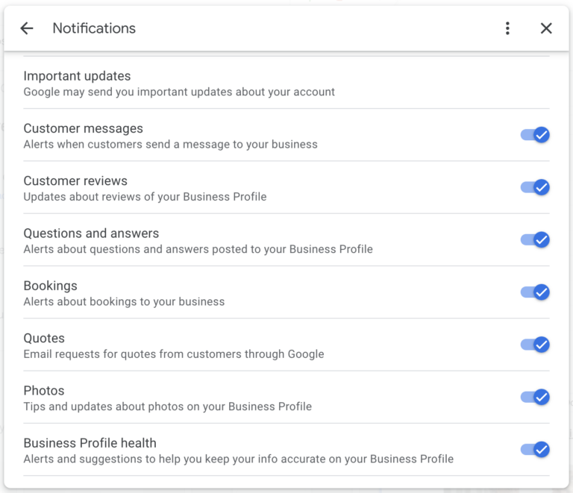Select the 'Customer messages' label text
This screenshot has width=573, height=493.
click(x=83, y=128)
